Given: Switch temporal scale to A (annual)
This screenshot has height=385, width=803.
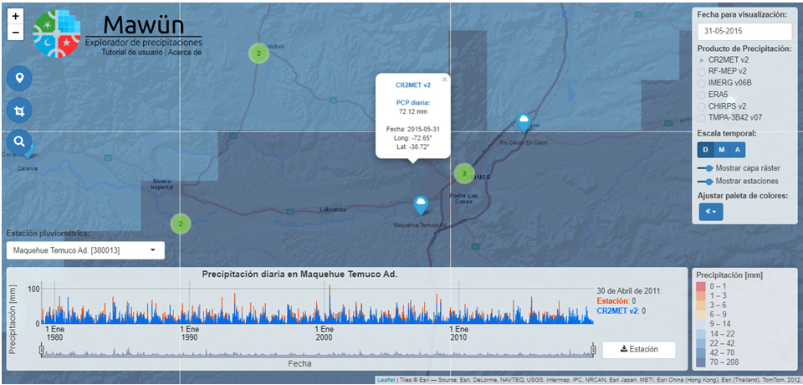Looking at the screenshot, I should point(737,150).
